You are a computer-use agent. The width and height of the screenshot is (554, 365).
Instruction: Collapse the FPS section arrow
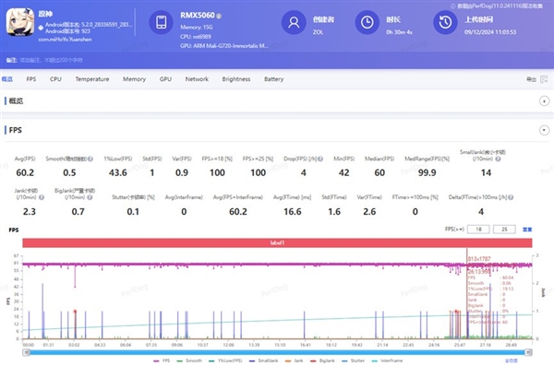click(544, 130)
